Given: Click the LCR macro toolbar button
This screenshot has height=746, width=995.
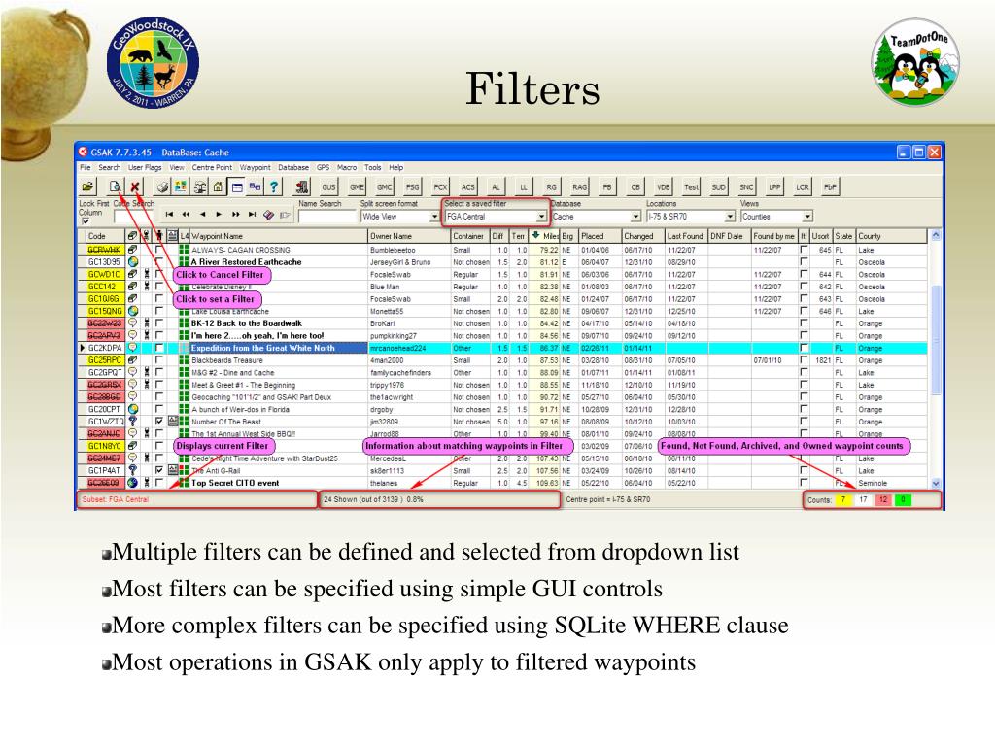Looking at the screenshot, I should click(802, 187).
